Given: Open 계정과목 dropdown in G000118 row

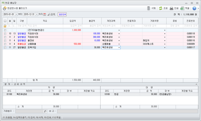Looking at the screenshot, I should pos(119,34).
